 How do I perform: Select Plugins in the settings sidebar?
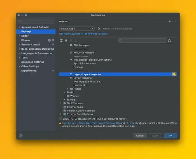point(26,40)
